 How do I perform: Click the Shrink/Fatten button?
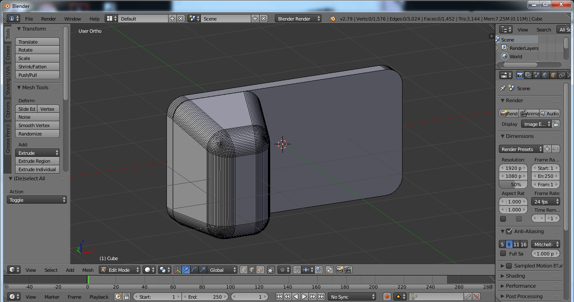(37, 66)
